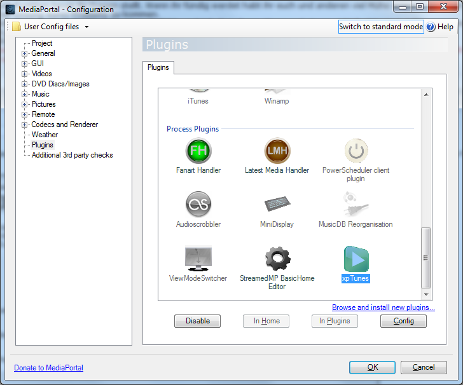This screenshot has width=463, height=385.
Task: Click the Config button
Action: (403, 321)
